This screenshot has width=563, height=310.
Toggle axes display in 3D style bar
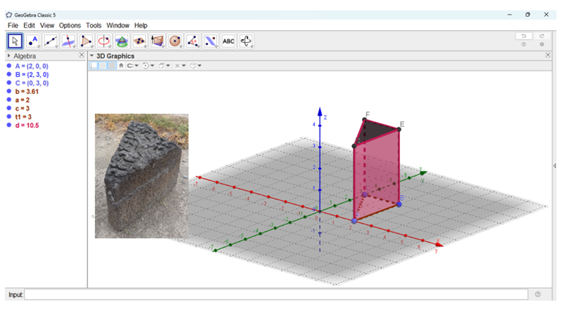tap(94, 66)
